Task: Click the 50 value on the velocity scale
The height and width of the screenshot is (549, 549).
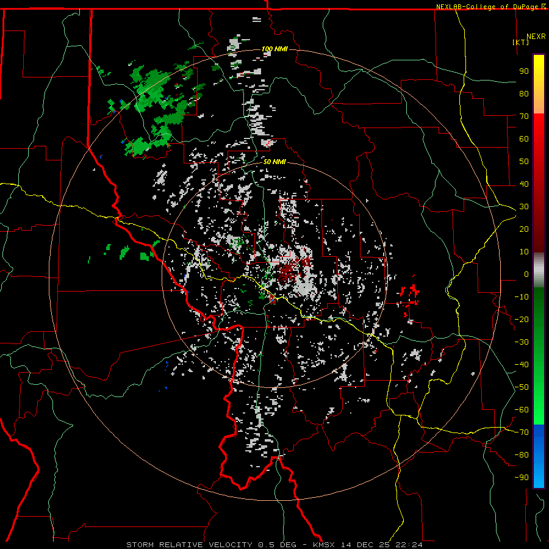Action: (524, 162)
